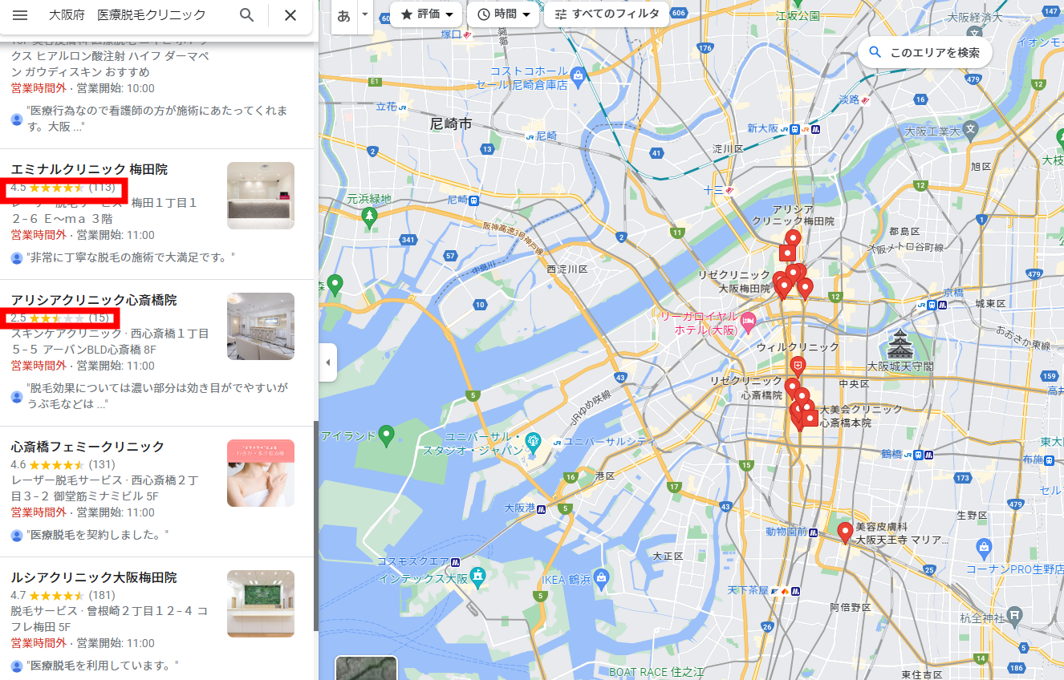Click the 大阪工業大 school icon
Image resolution: width=1064 pixels, height=680 pixels.
(x=971, y=129)
